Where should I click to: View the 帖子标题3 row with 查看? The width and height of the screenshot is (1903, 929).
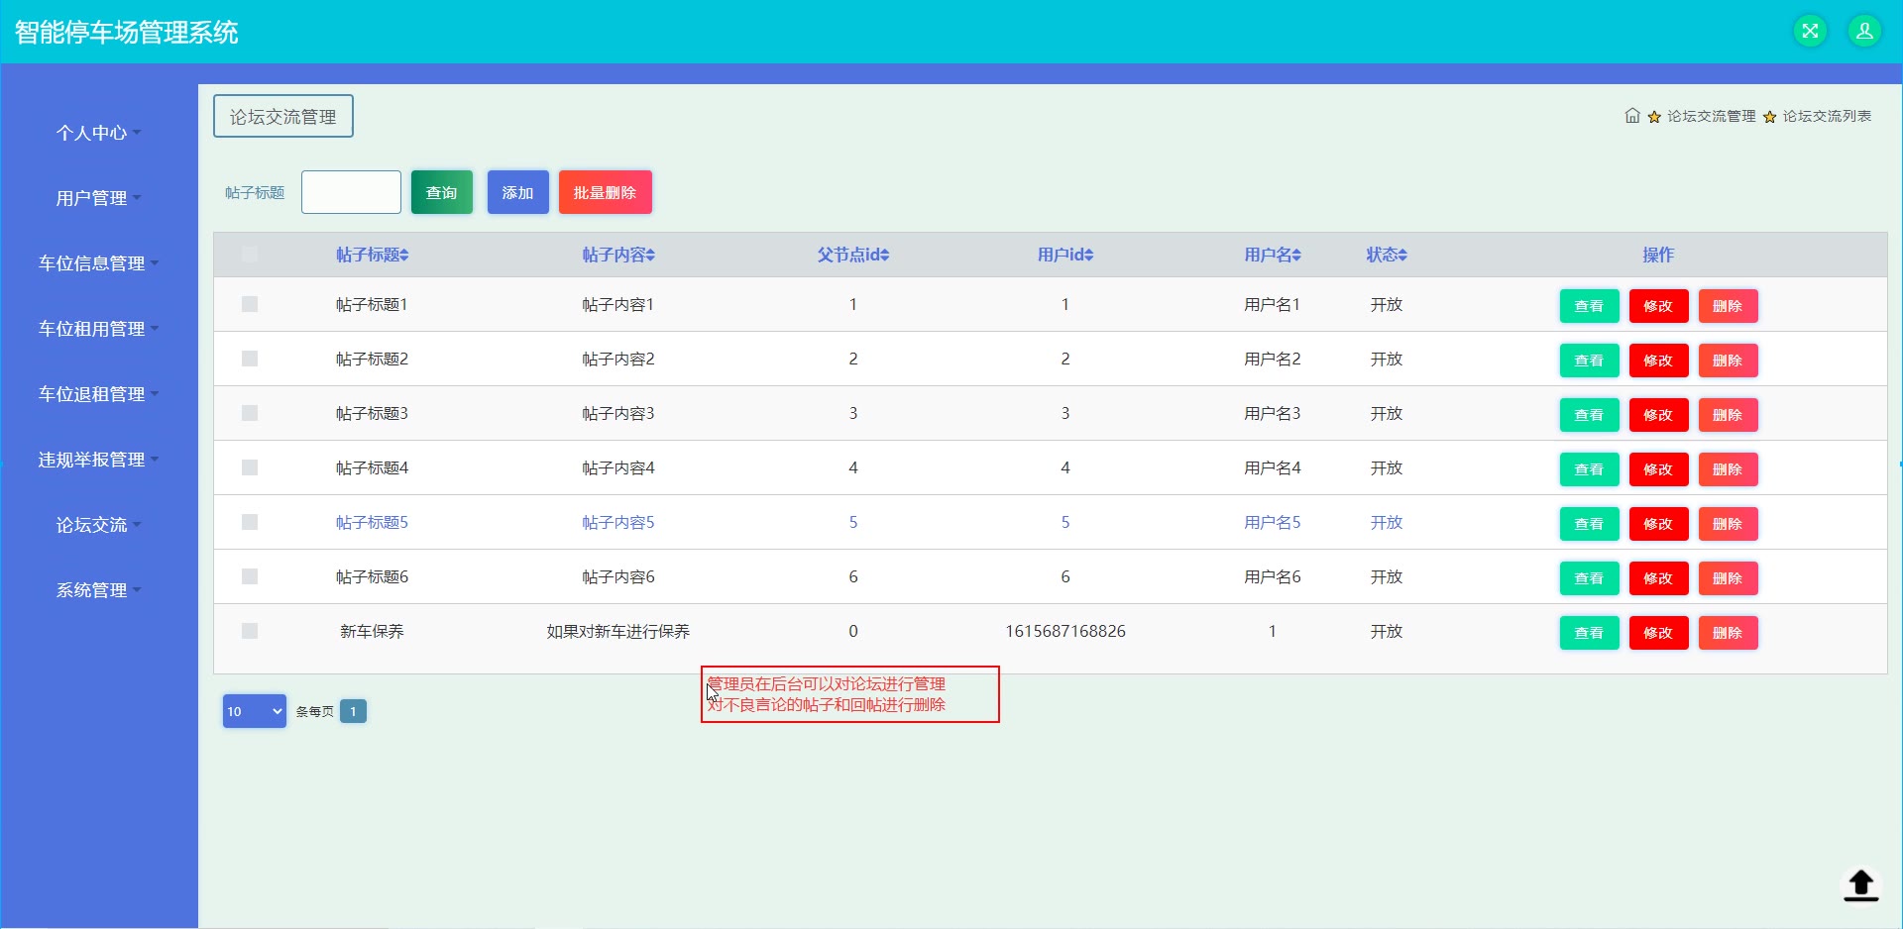click(x=1589, y=415)
